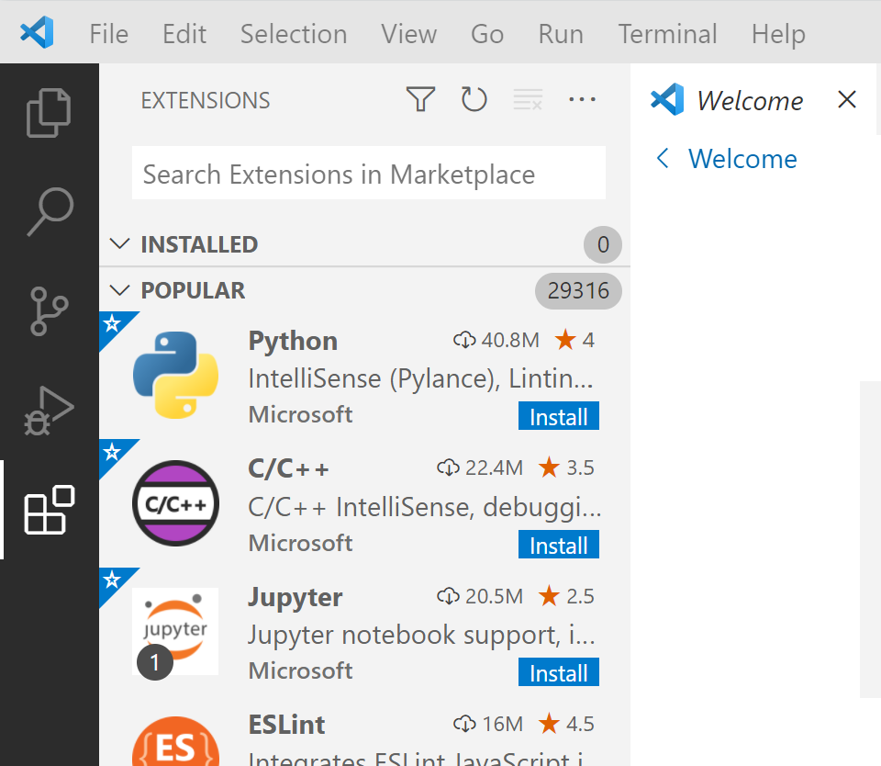Click the Jupyter extension title
This screenshot has height=766, width=881.
pyautogui.click(x=296, y=597)
